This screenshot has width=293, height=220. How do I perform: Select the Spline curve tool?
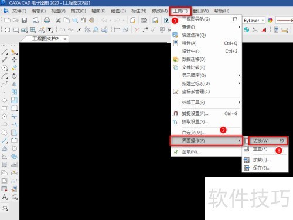pos(5,84)
